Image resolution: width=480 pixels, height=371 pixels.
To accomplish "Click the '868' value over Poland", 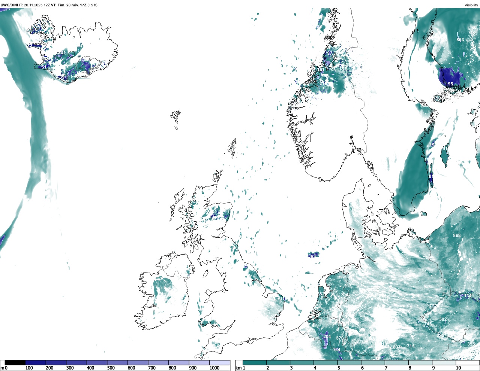I will [x=457, y=235].
